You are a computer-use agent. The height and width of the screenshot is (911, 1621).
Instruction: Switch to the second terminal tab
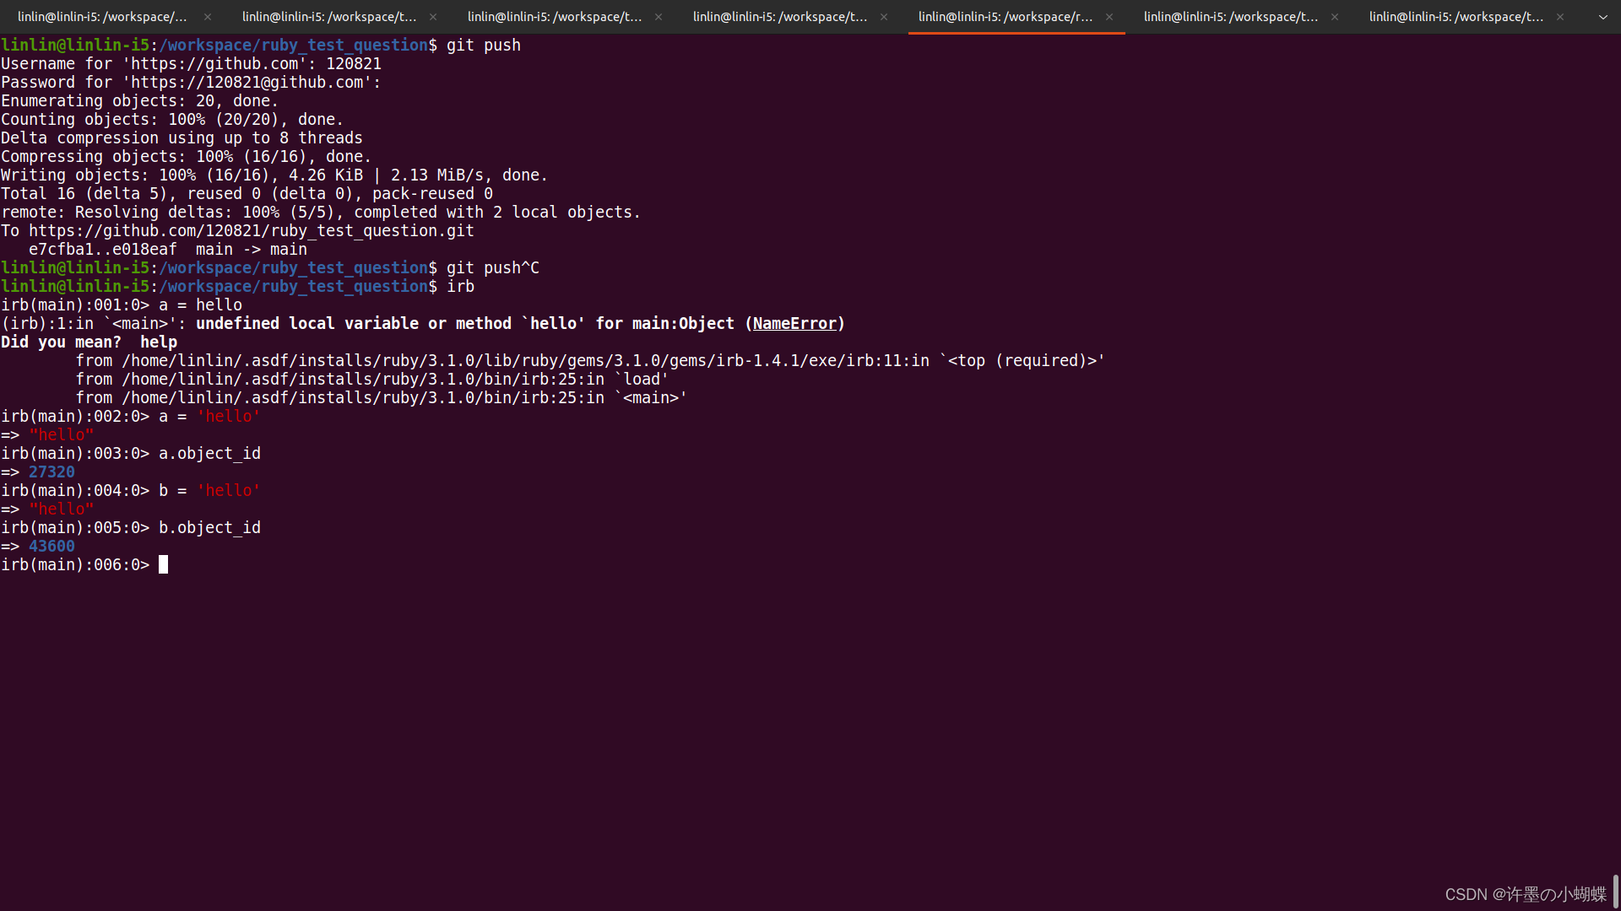329,17
